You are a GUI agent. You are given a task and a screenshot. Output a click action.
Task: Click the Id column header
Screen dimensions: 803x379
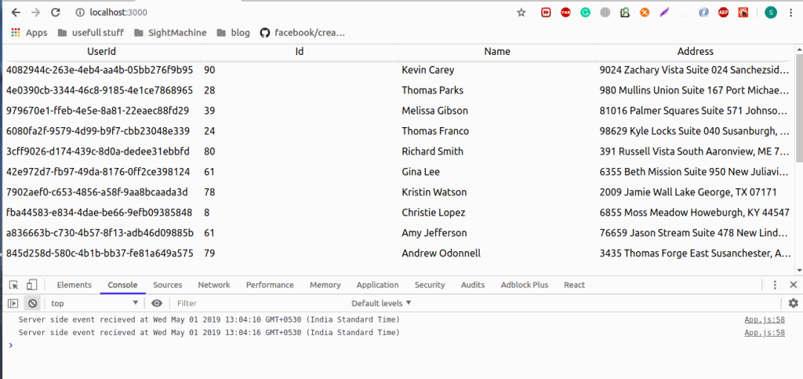click(x=300, y=51)
